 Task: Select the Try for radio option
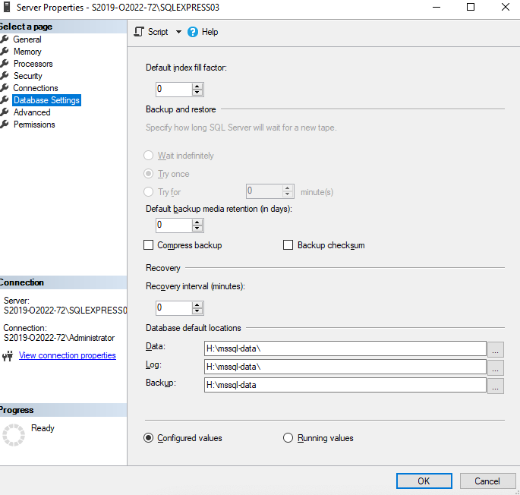148,192
